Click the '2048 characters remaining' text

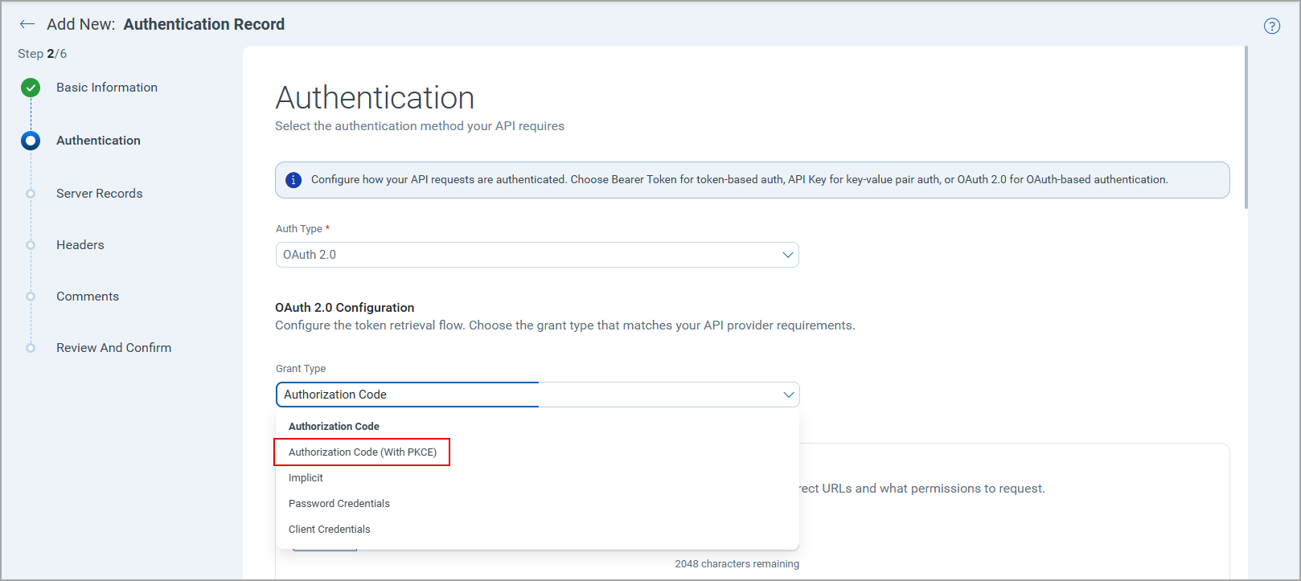[x=737, y=564]
